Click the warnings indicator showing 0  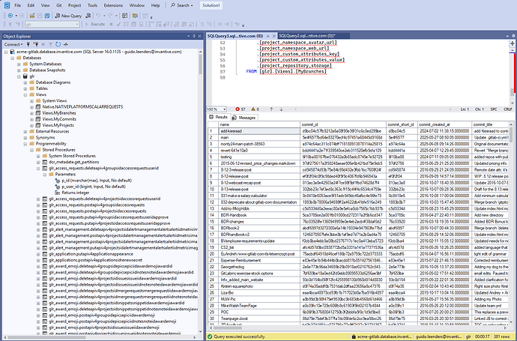point(256,109)
